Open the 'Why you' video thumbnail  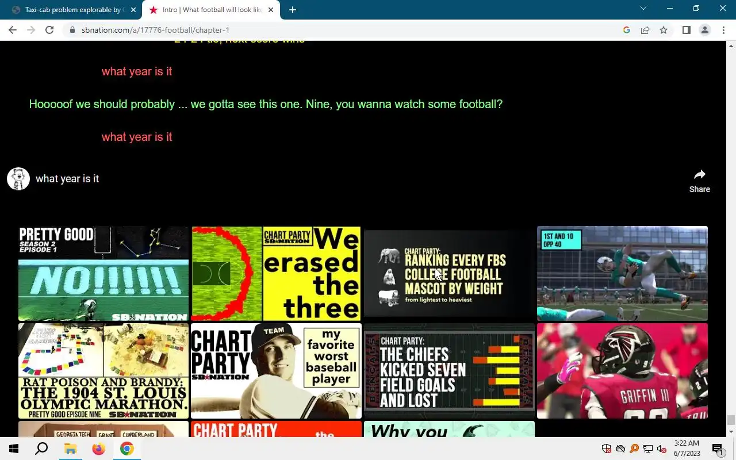(x=449, y=429)
